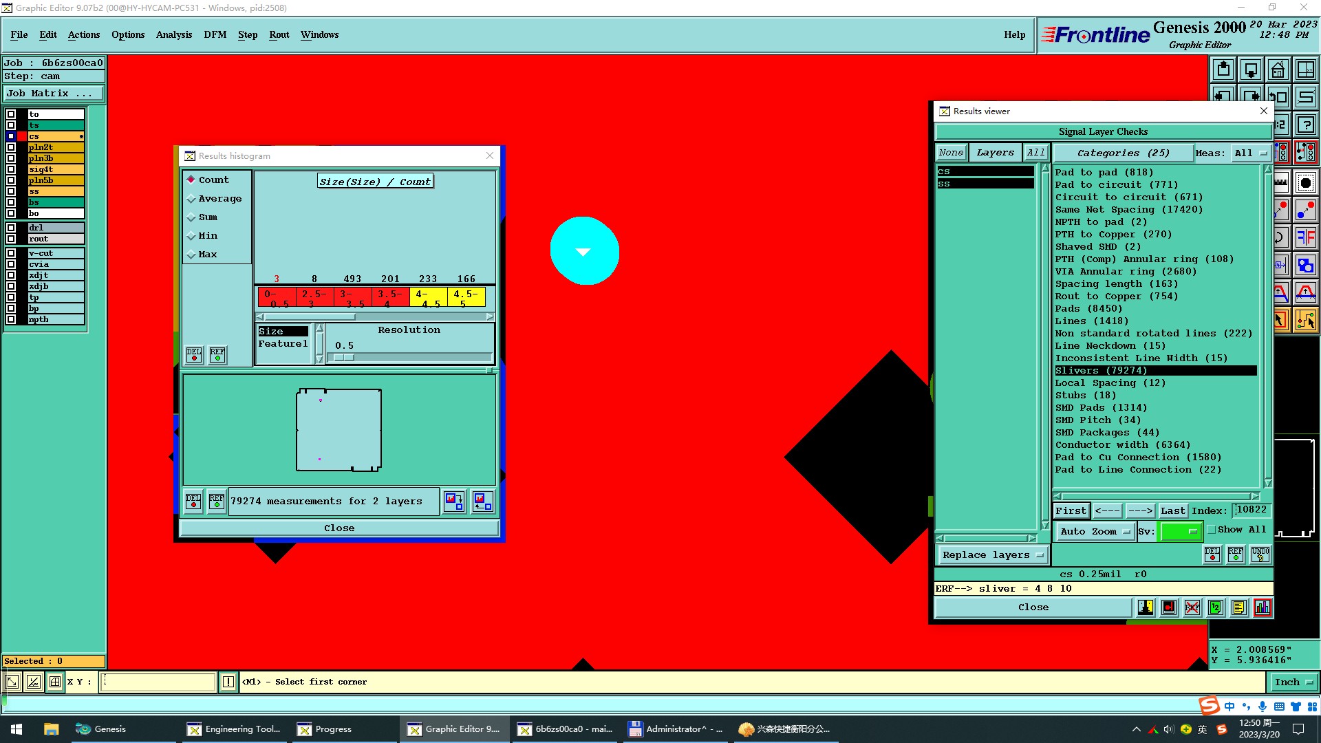The width and height of the screenshot is (1321, 743).
Task: Click the crossed-out REF icon
Action: (1192, 607)
